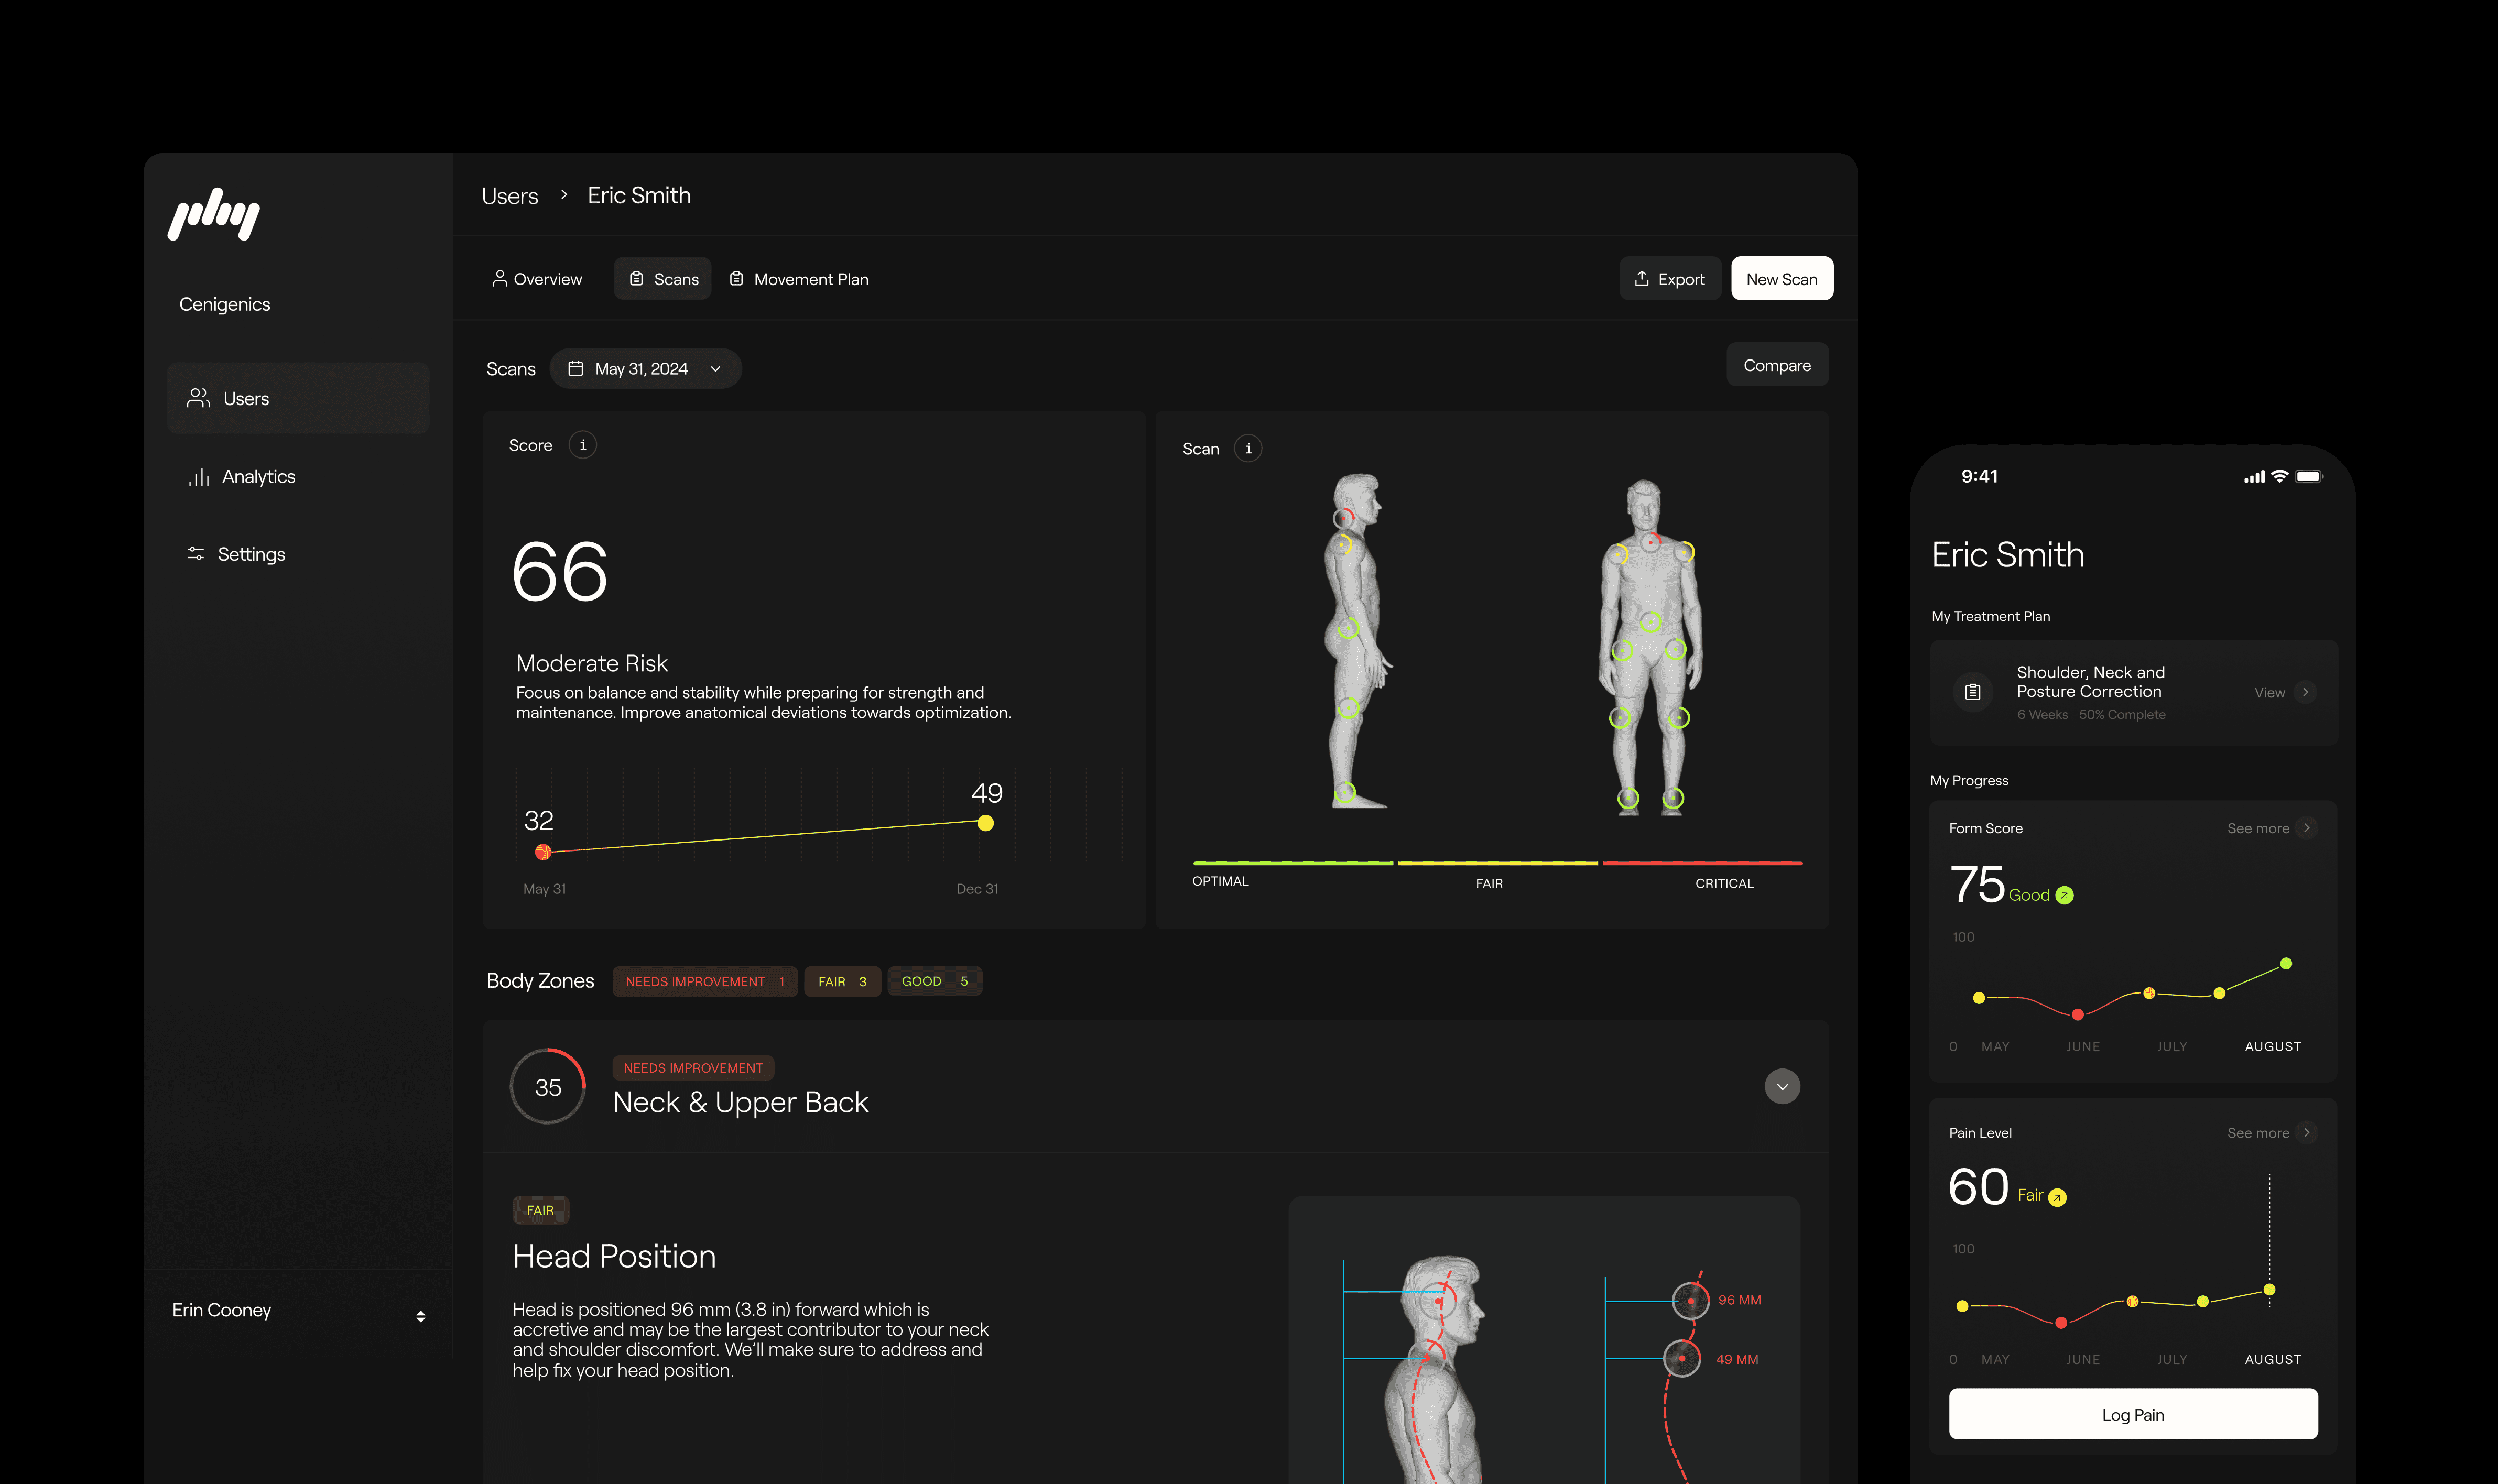This screenshot has height=1484, width=2498.
Task: Select the red June point in Pain Level
Action: 2061,1323
